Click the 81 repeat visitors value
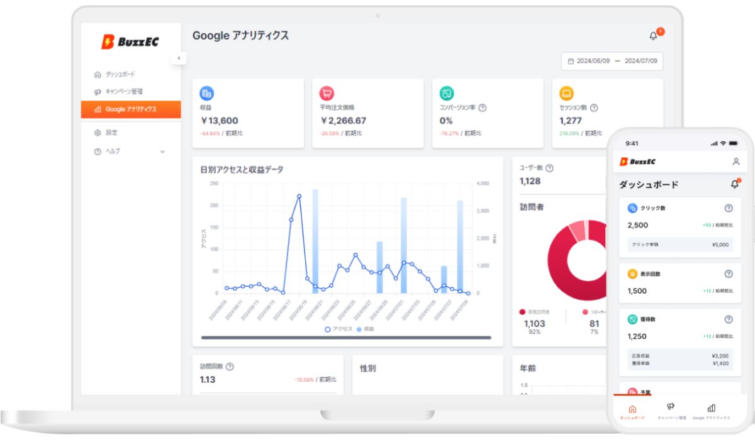The image size is (755, 440). (595, 324)
